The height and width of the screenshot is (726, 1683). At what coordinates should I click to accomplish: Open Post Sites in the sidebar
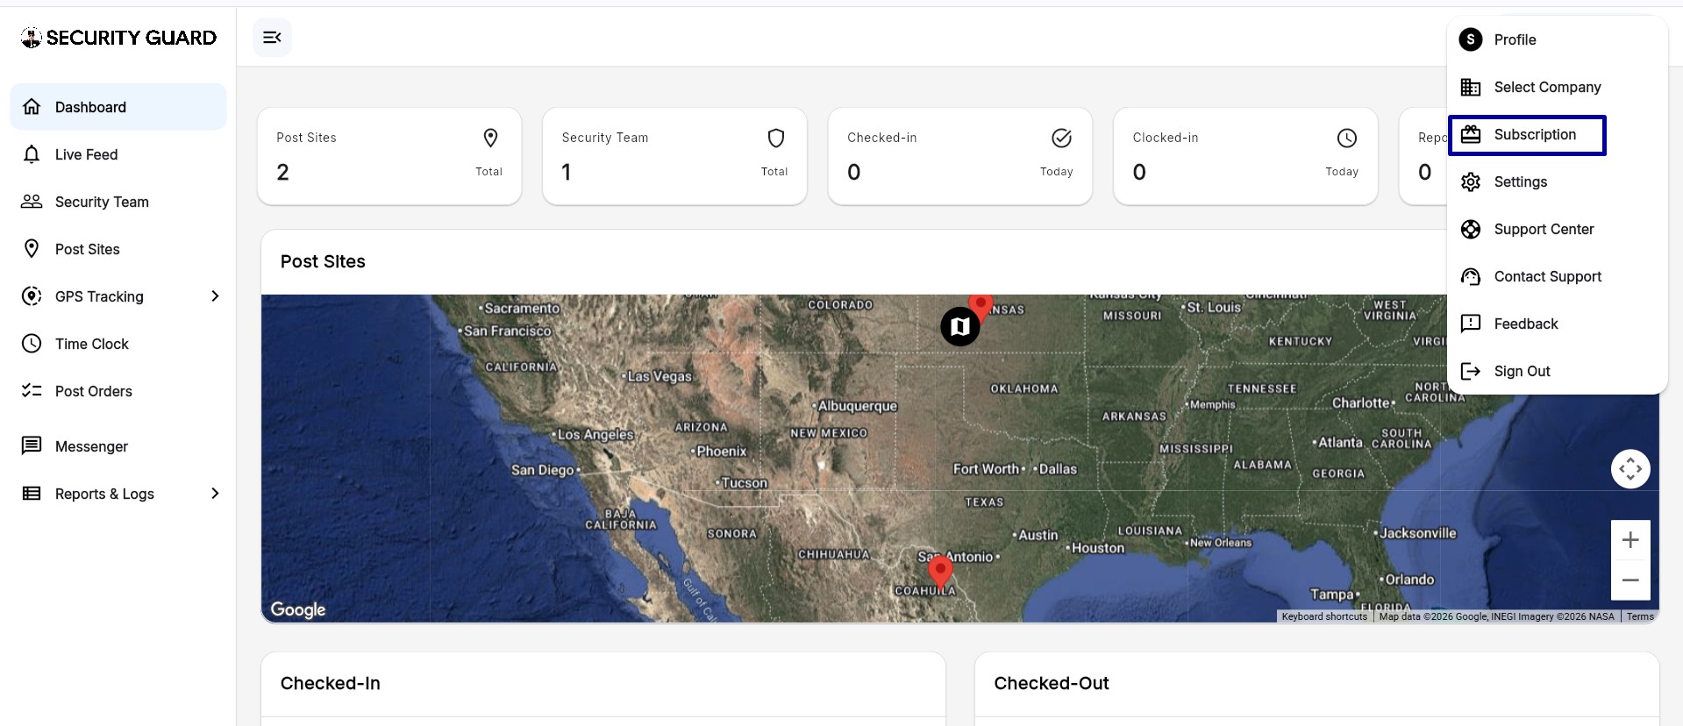(x=118, y=249)
